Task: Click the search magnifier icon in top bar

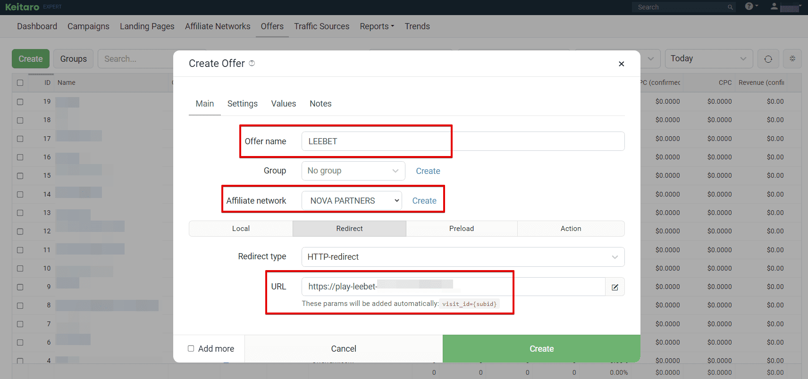Action: click(x=730, y=7)
